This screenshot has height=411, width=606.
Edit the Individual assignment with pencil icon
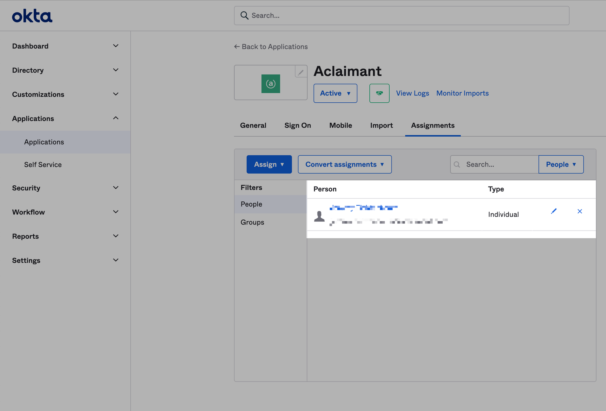tap(554, 211)
